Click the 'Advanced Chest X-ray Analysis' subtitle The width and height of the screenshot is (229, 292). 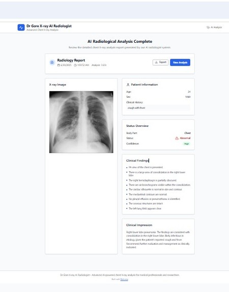point(42,30)
